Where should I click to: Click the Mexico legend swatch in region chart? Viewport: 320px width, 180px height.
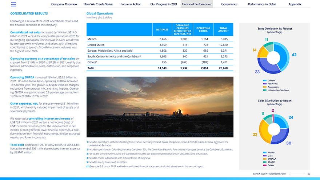pyautogui.click(x=265, y=152)
